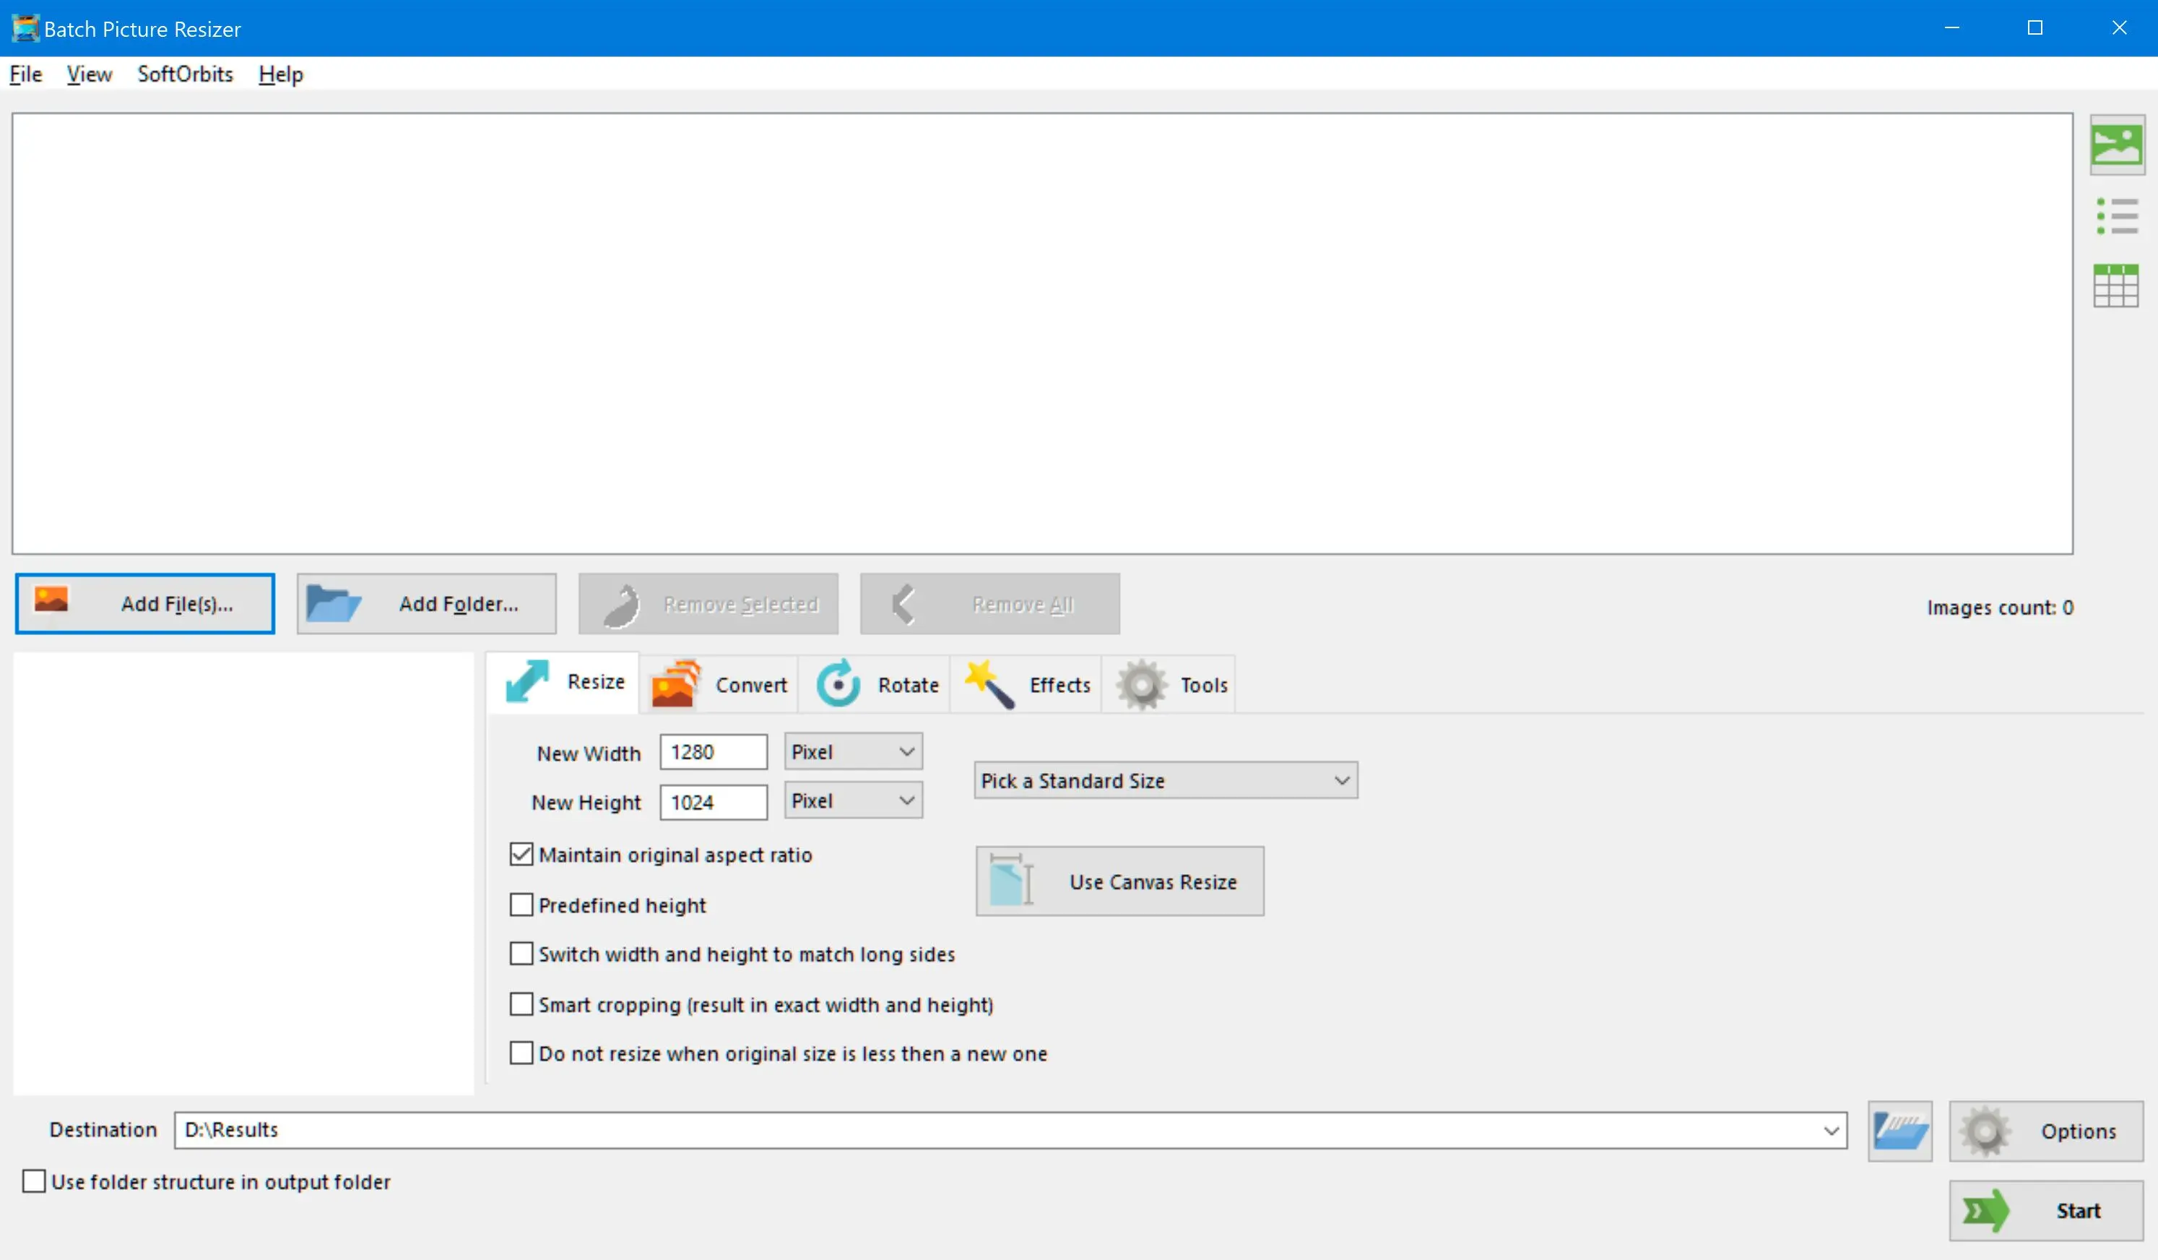
Task: Click the Use Canvas Resize icon
Action: [1010, 882]
